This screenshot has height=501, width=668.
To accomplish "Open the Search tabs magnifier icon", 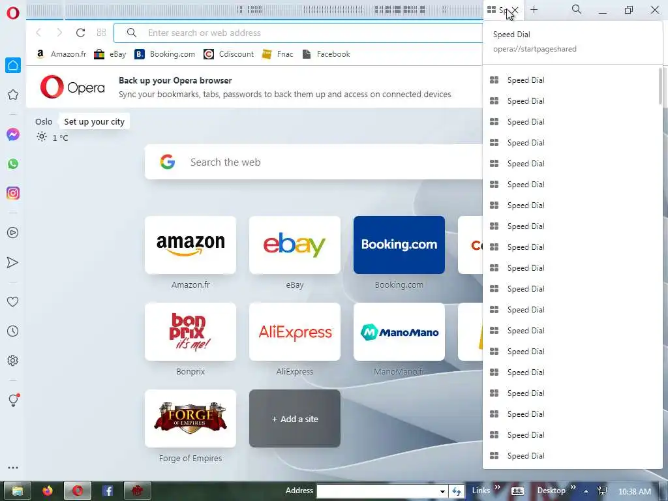I will pyautogui.click(x=577, y=9).
